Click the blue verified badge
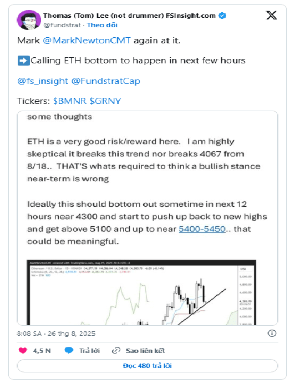The width and height of the screenshot is (295, 388). (222, 16)
